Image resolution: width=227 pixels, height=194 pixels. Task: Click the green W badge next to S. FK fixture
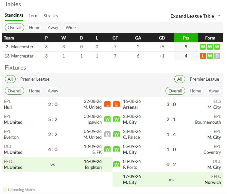click(107, 149)
